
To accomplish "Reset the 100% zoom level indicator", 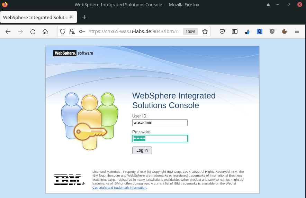I will [190, 31].
